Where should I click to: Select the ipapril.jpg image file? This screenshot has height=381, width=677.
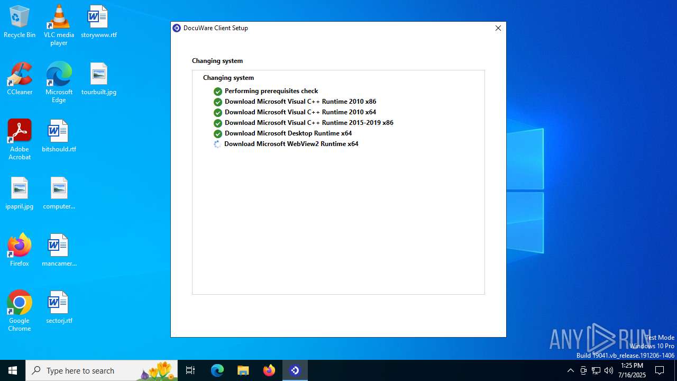point(20,194)
